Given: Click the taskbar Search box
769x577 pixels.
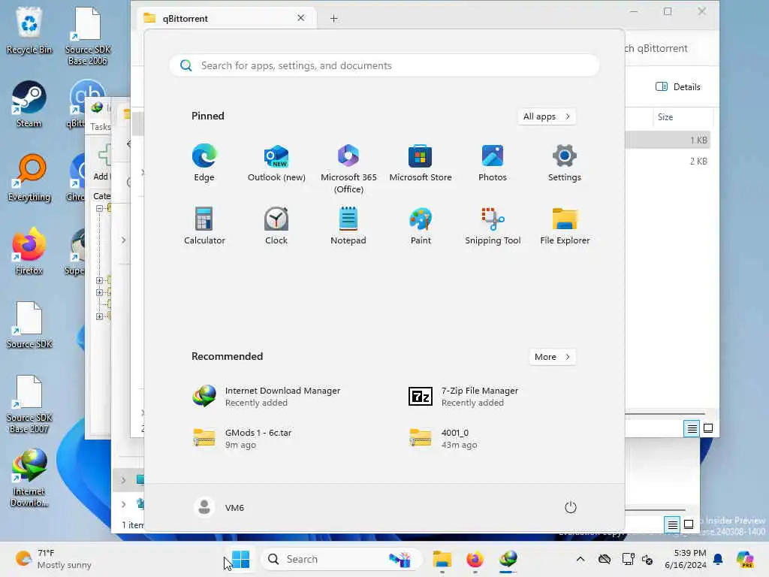Looking at the screenshot, I should click(x=341, y=559).
